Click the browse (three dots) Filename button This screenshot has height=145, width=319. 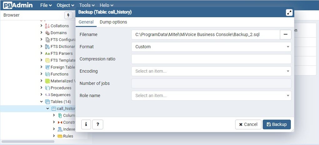(x=286, y=34)
